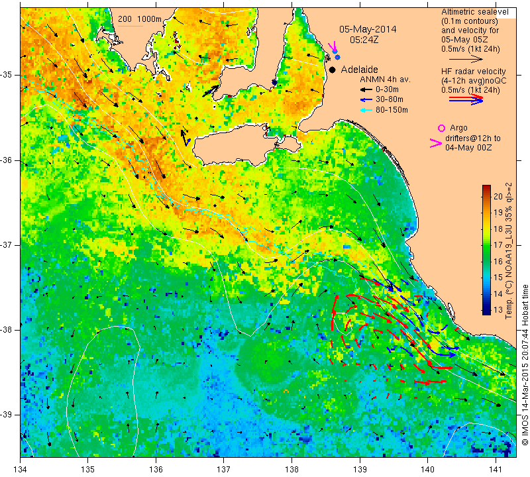Click the black Adelaide city marker dot
The width and height of the screenshot is (530, 477).
(333, 70)
